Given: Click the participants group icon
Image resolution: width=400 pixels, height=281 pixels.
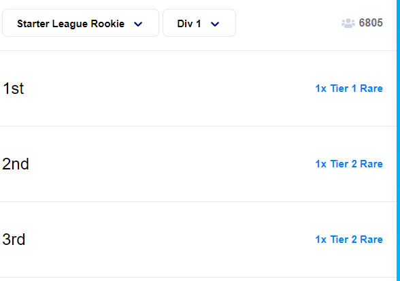Looking at the screenshot, I should click(x=348, y=23).
